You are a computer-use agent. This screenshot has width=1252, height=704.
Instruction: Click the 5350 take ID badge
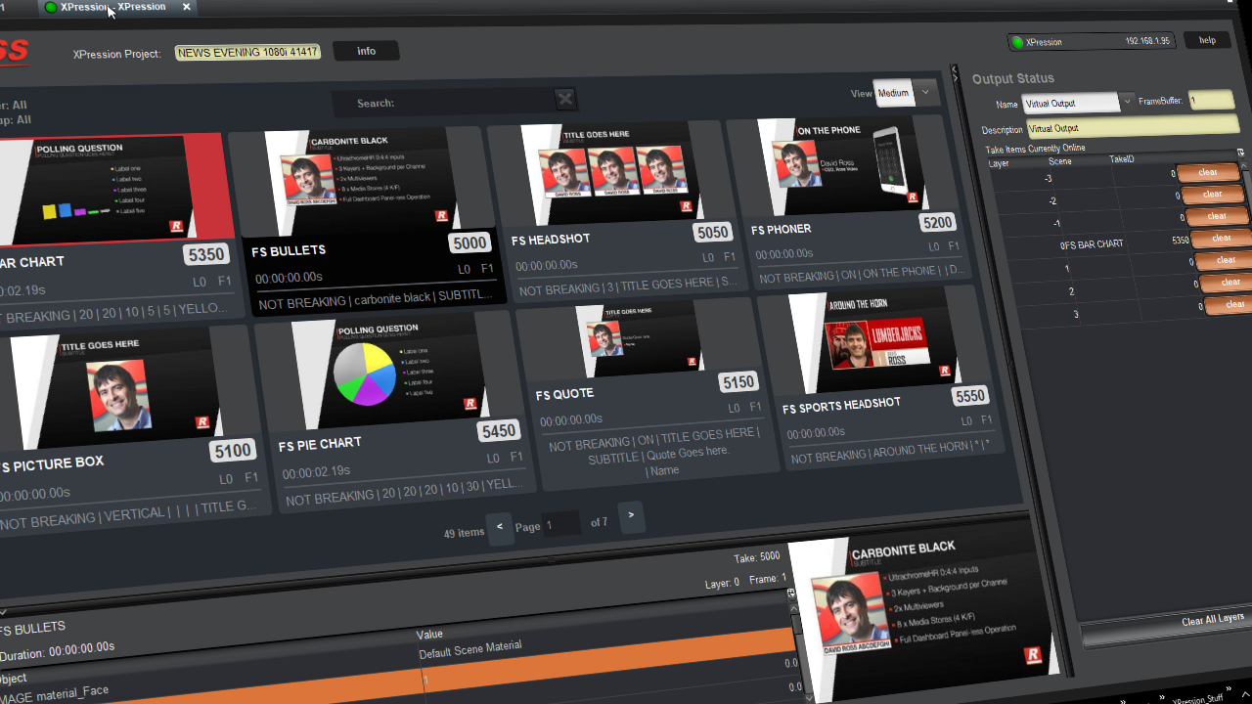pyautogui.click(x=205, y=255)
